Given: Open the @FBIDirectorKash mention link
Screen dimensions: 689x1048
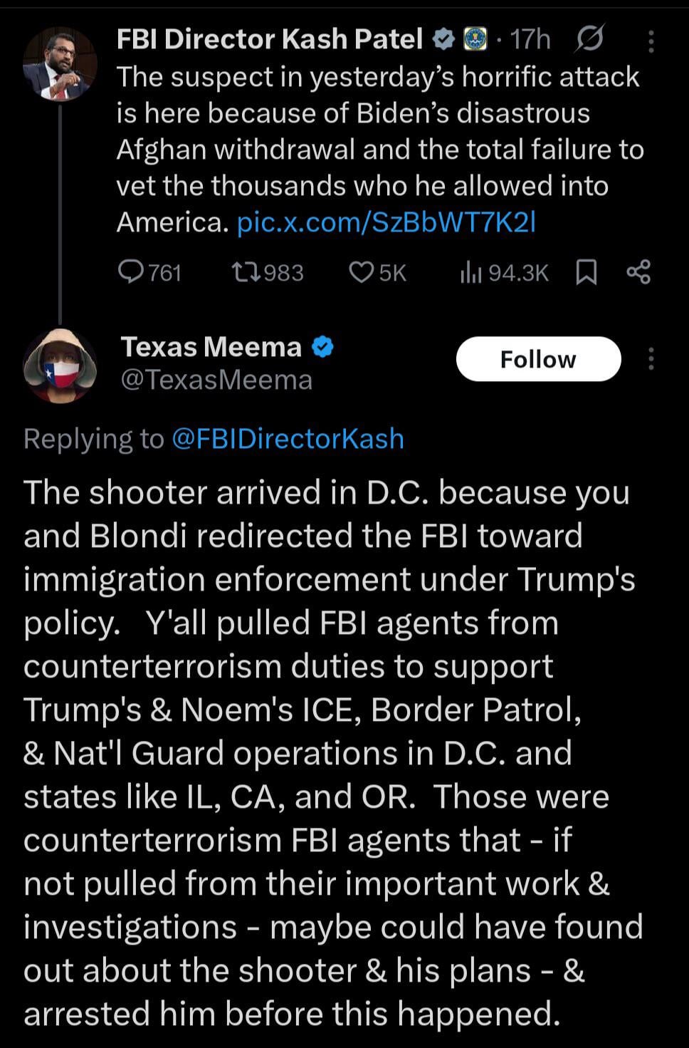Looking at the screenshot, I should (288, 439).
